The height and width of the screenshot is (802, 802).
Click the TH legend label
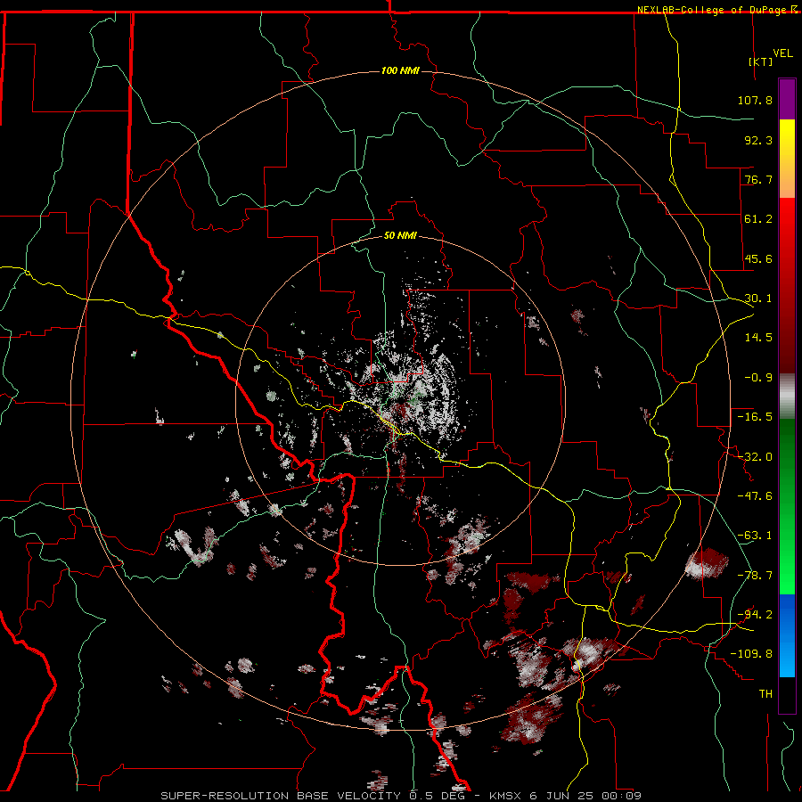click(x=765, y=694)
